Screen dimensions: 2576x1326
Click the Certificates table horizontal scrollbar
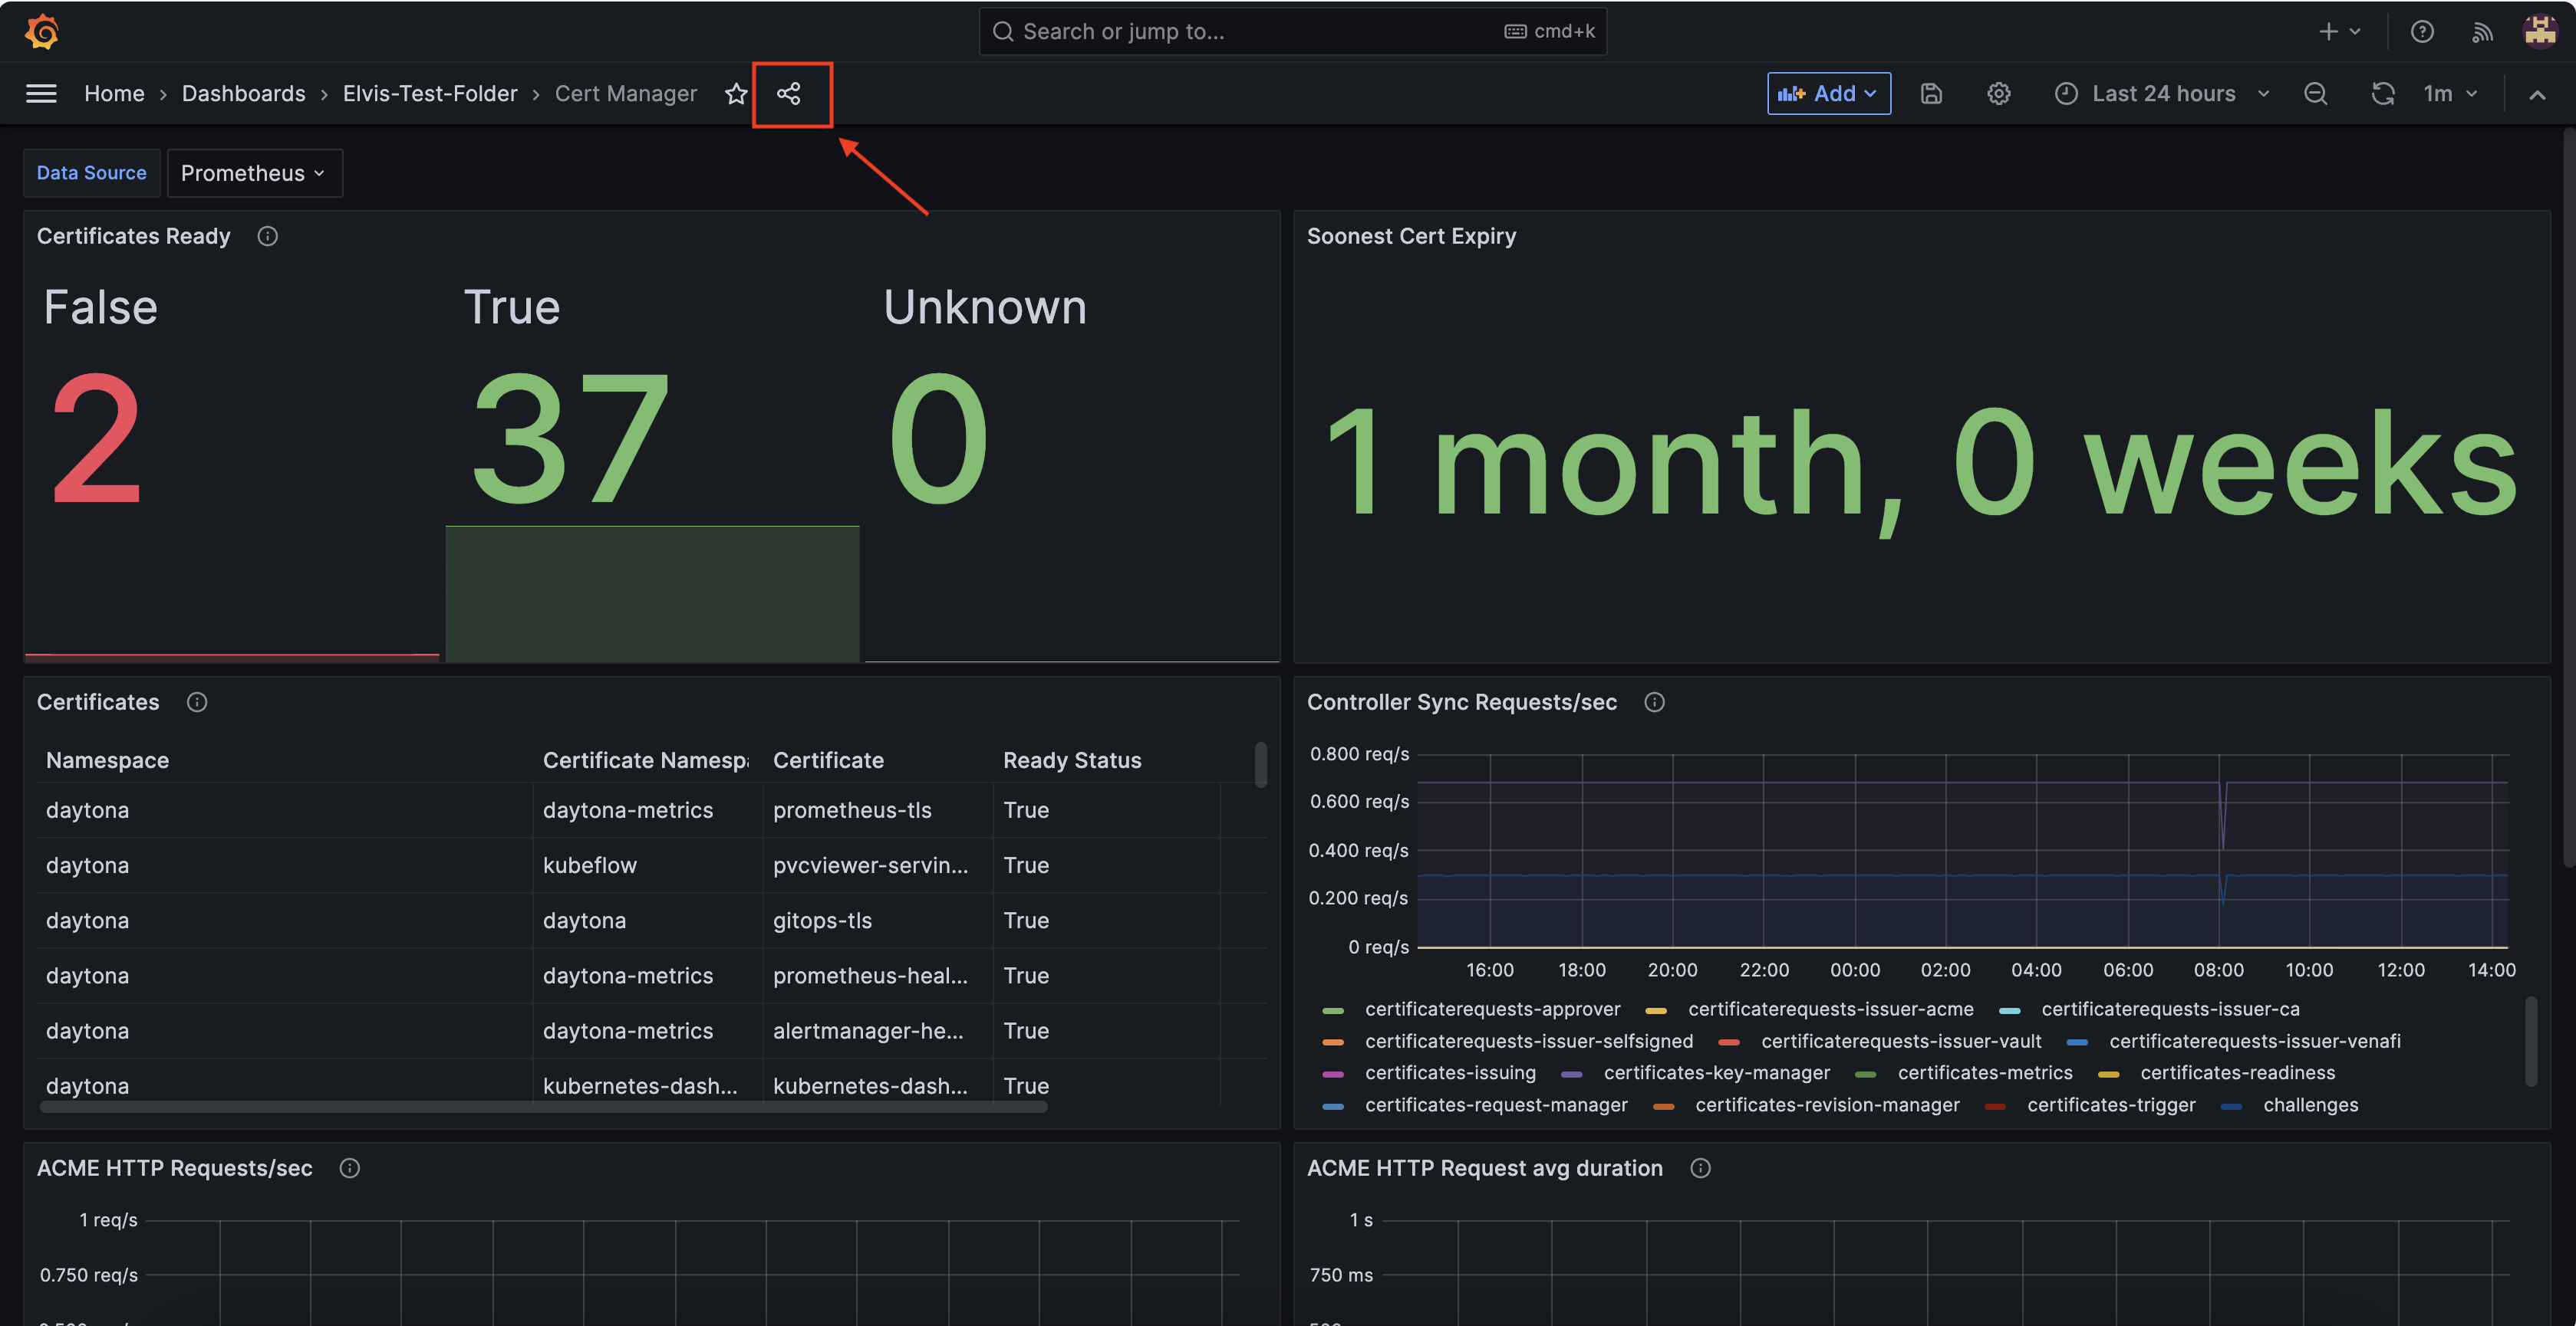pos(543,1106)
